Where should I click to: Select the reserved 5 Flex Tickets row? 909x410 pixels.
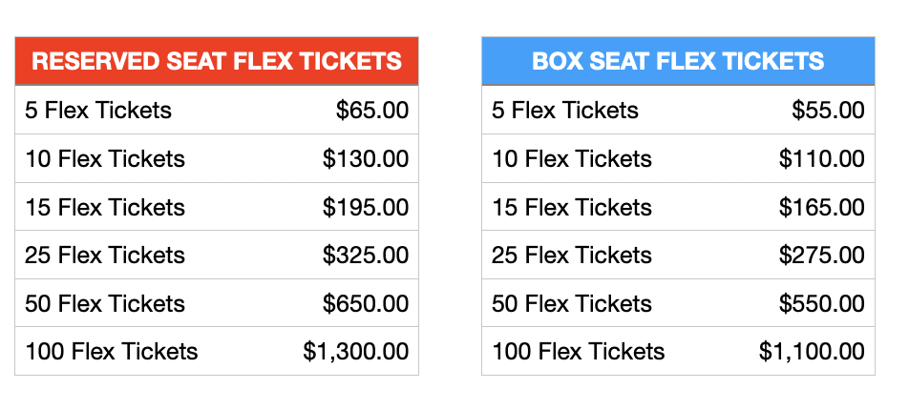click(216, 110)
